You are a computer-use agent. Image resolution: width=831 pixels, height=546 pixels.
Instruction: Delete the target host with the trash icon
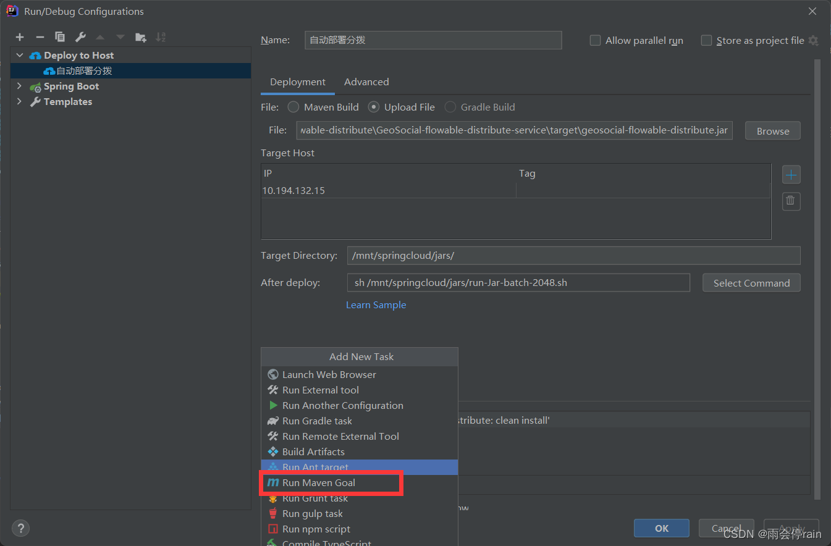[791, 201]
